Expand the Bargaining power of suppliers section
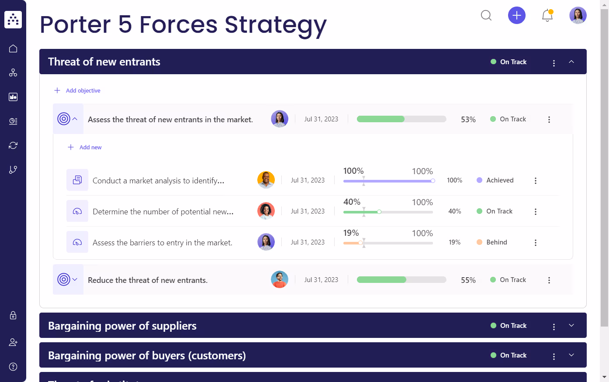The image size is (609, 382). (x=571, y=325)
